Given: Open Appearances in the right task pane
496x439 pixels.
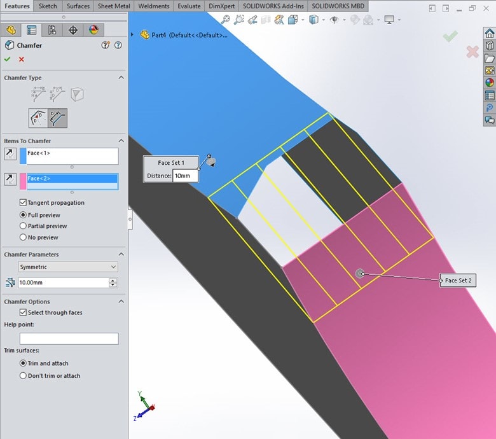Looking at the screenshot, I should (489, 82).
